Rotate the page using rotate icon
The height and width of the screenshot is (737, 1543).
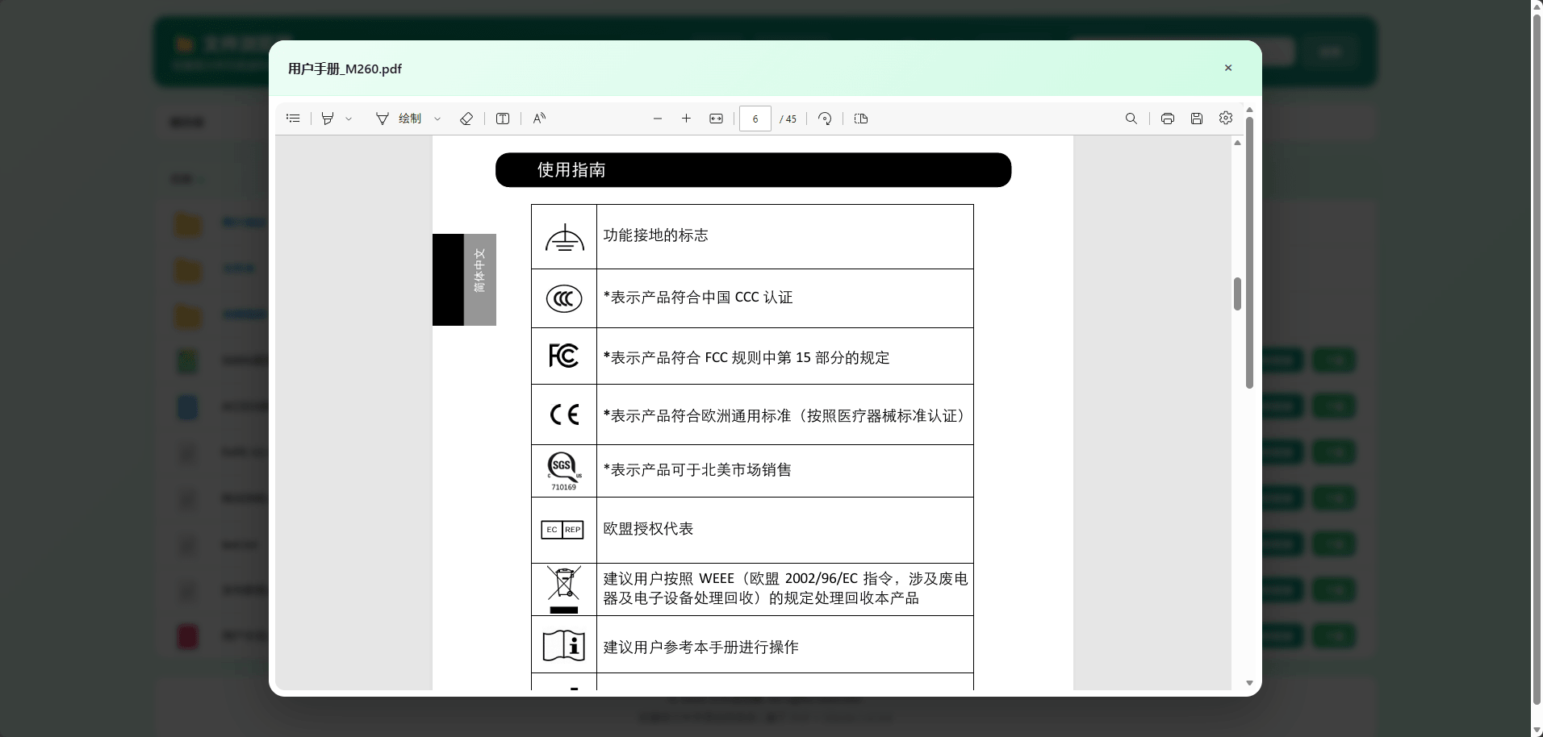pos(825,119)
